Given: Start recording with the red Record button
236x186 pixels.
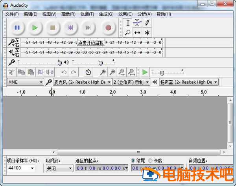Looking at the screenshot, I should [108, 28].
